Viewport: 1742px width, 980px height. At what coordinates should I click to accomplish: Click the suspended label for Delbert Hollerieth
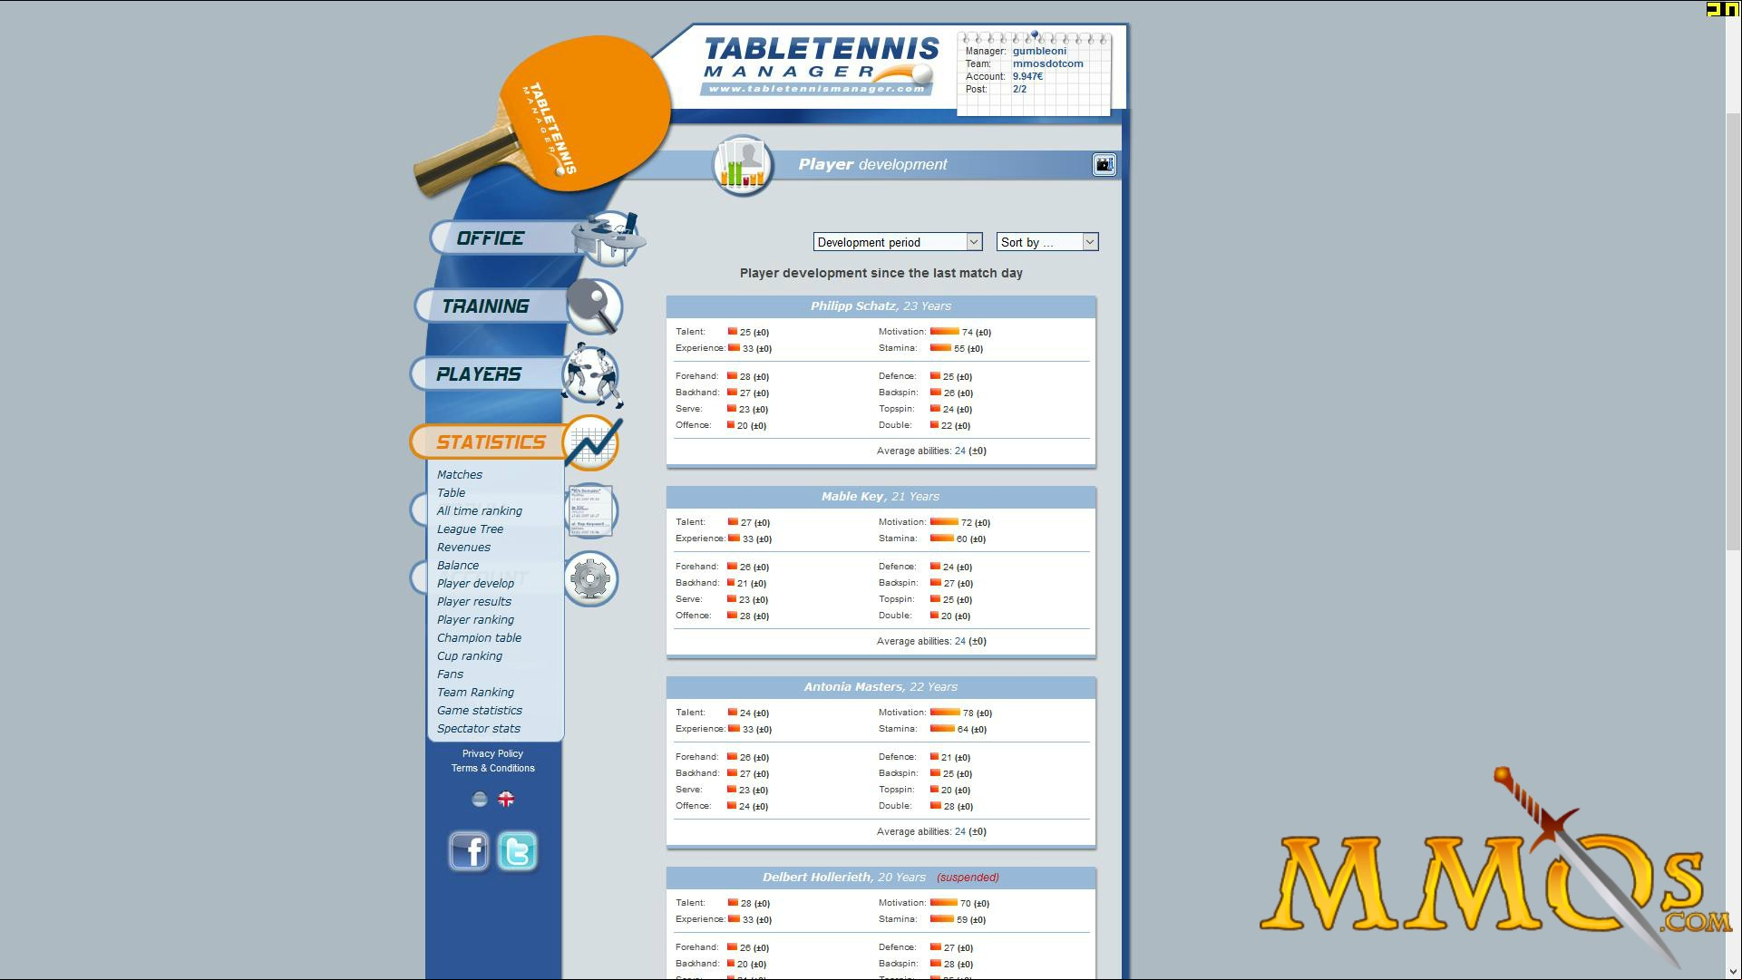tap(968, 878)
